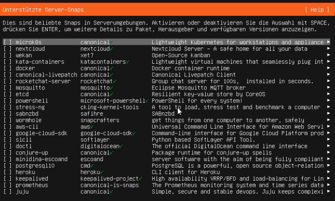335x201 pixels.
Task: Tick the etcd snap checkbox
Action: [7, 94]
